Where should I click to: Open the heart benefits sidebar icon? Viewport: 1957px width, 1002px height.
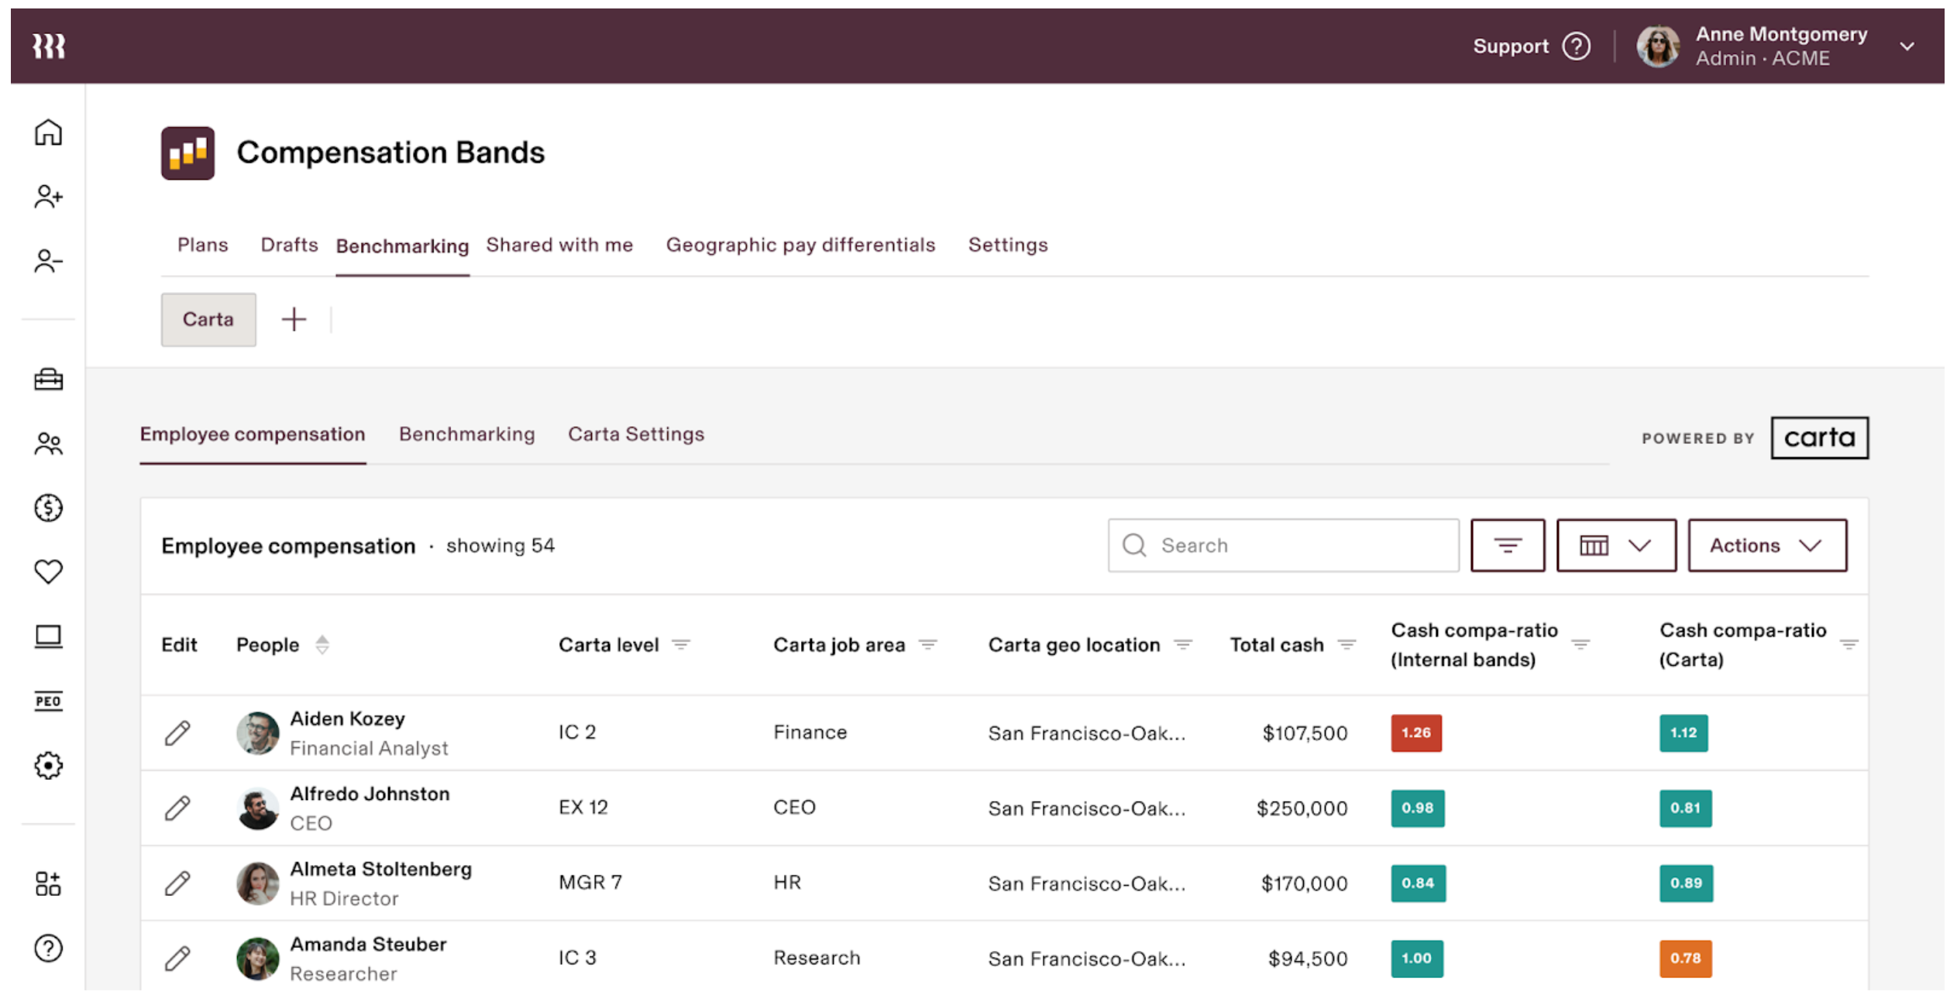coord(48,571)
